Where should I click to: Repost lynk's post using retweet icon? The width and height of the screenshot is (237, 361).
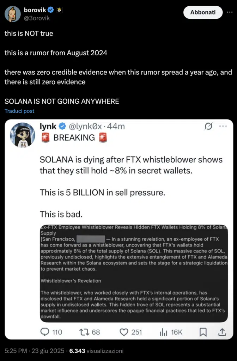pos(84,332)
